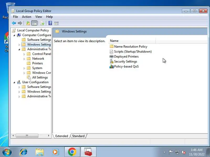Click the muted volume tray icon
Image resolution: width=210 pixels, height=157 pixels.
point(183,152)
